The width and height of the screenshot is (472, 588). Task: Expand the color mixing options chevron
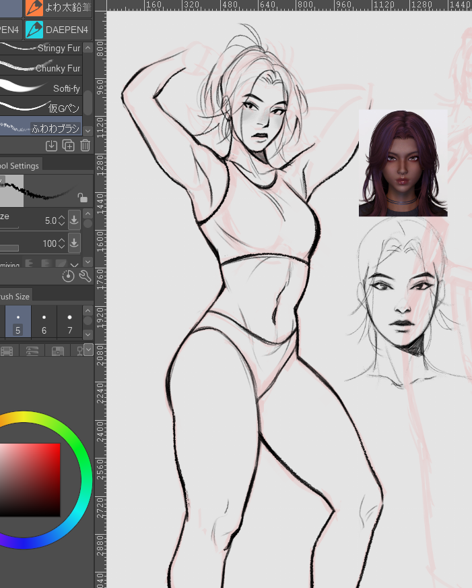[74, 265]
